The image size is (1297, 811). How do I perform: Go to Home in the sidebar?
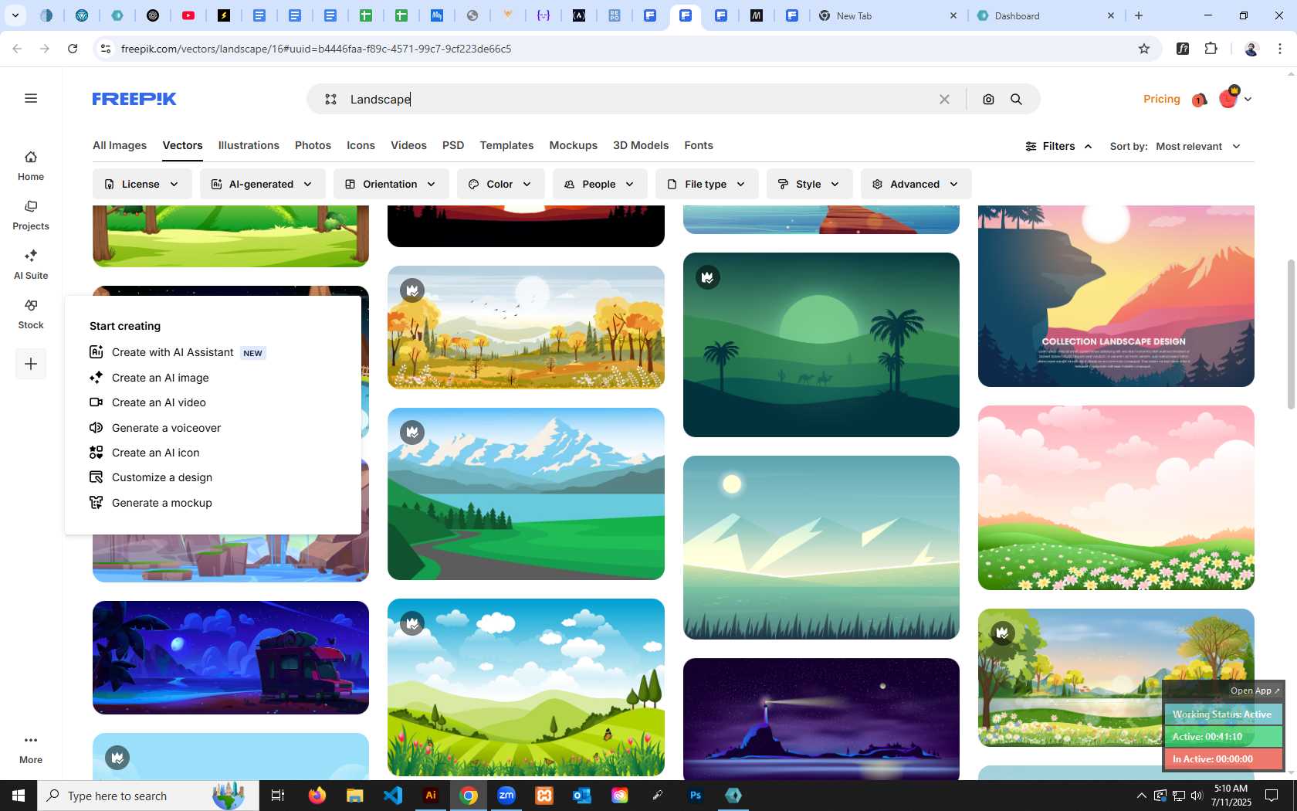[x=31, y=166]
